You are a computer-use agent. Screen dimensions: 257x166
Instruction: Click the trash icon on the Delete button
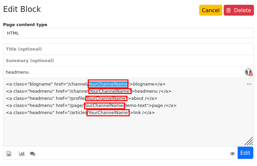(229, 10)
